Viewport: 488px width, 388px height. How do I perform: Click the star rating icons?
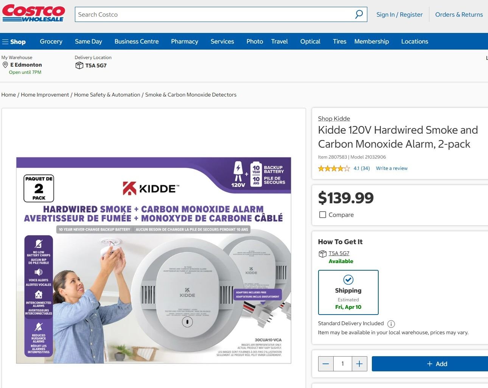[x=334, y=168]
